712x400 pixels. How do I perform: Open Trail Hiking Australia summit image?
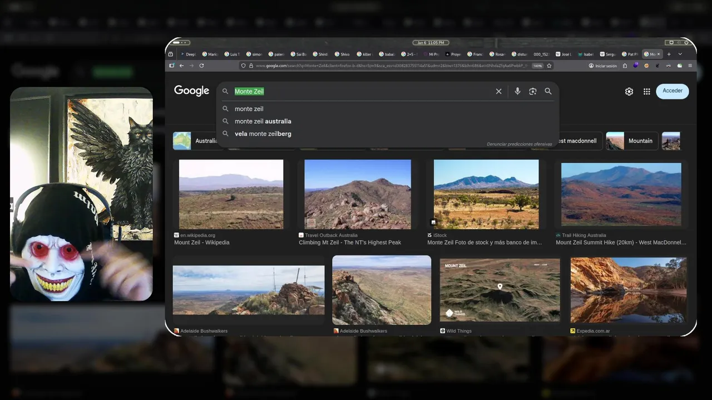(x=621, y=194)
